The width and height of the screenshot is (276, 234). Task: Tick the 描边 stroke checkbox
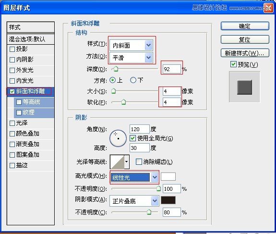coord(12,165)
